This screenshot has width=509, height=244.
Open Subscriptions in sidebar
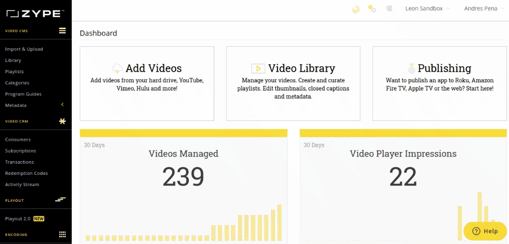(20, 150)
